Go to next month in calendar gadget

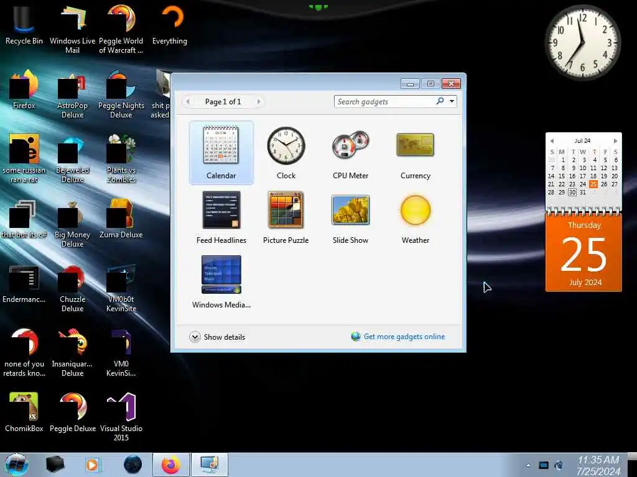tap(615, 141)
